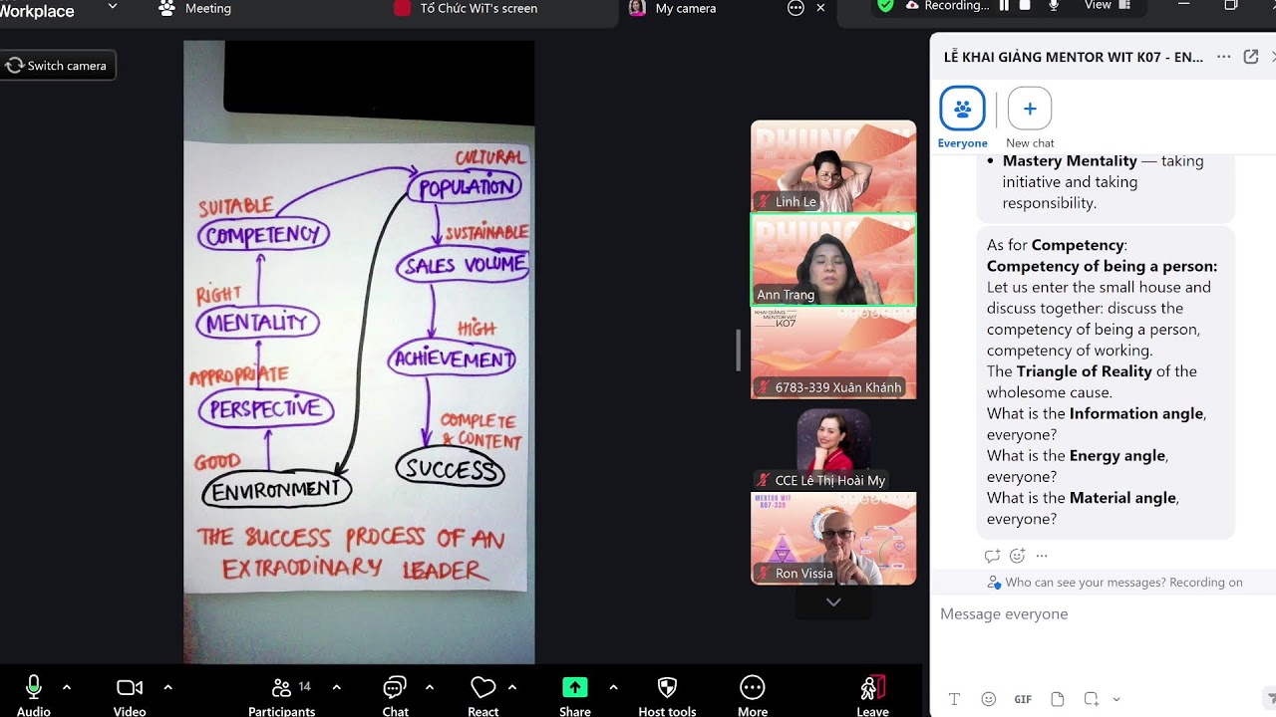Viewport: 1276px width, 717px height.
Task: Select CCE Lê Thị Hoài My thumbnail
Action: click(833, 446)
